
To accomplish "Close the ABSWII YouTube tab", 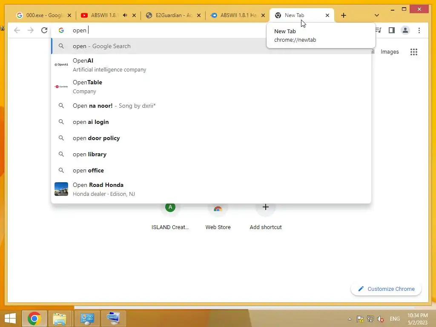I will (134, 15).
